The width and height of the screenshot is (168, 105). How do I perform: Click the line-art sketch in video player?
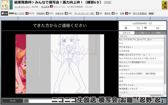(x=69, y=64)
